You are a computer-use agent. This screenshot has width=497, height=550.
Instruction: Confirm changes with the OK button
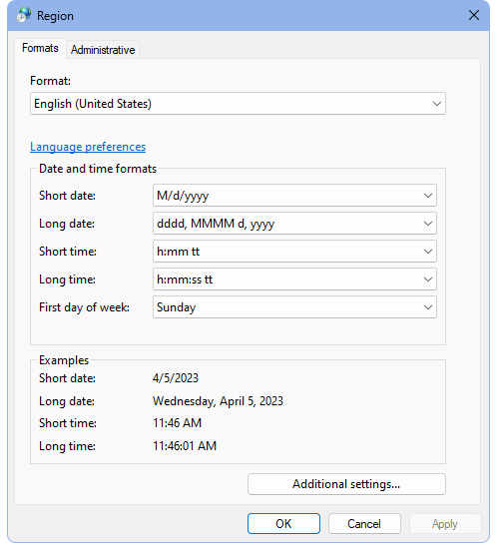coord(283,524)
